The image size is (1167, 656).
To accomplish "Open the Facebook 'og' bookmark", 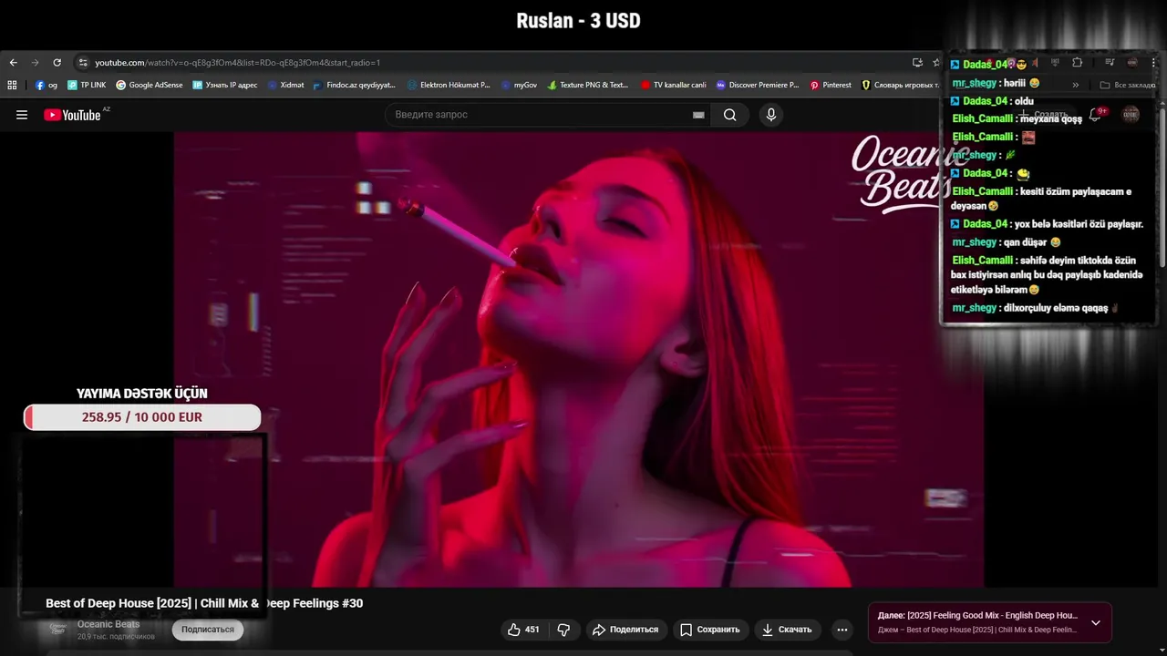I will click(x=46, y=85).
